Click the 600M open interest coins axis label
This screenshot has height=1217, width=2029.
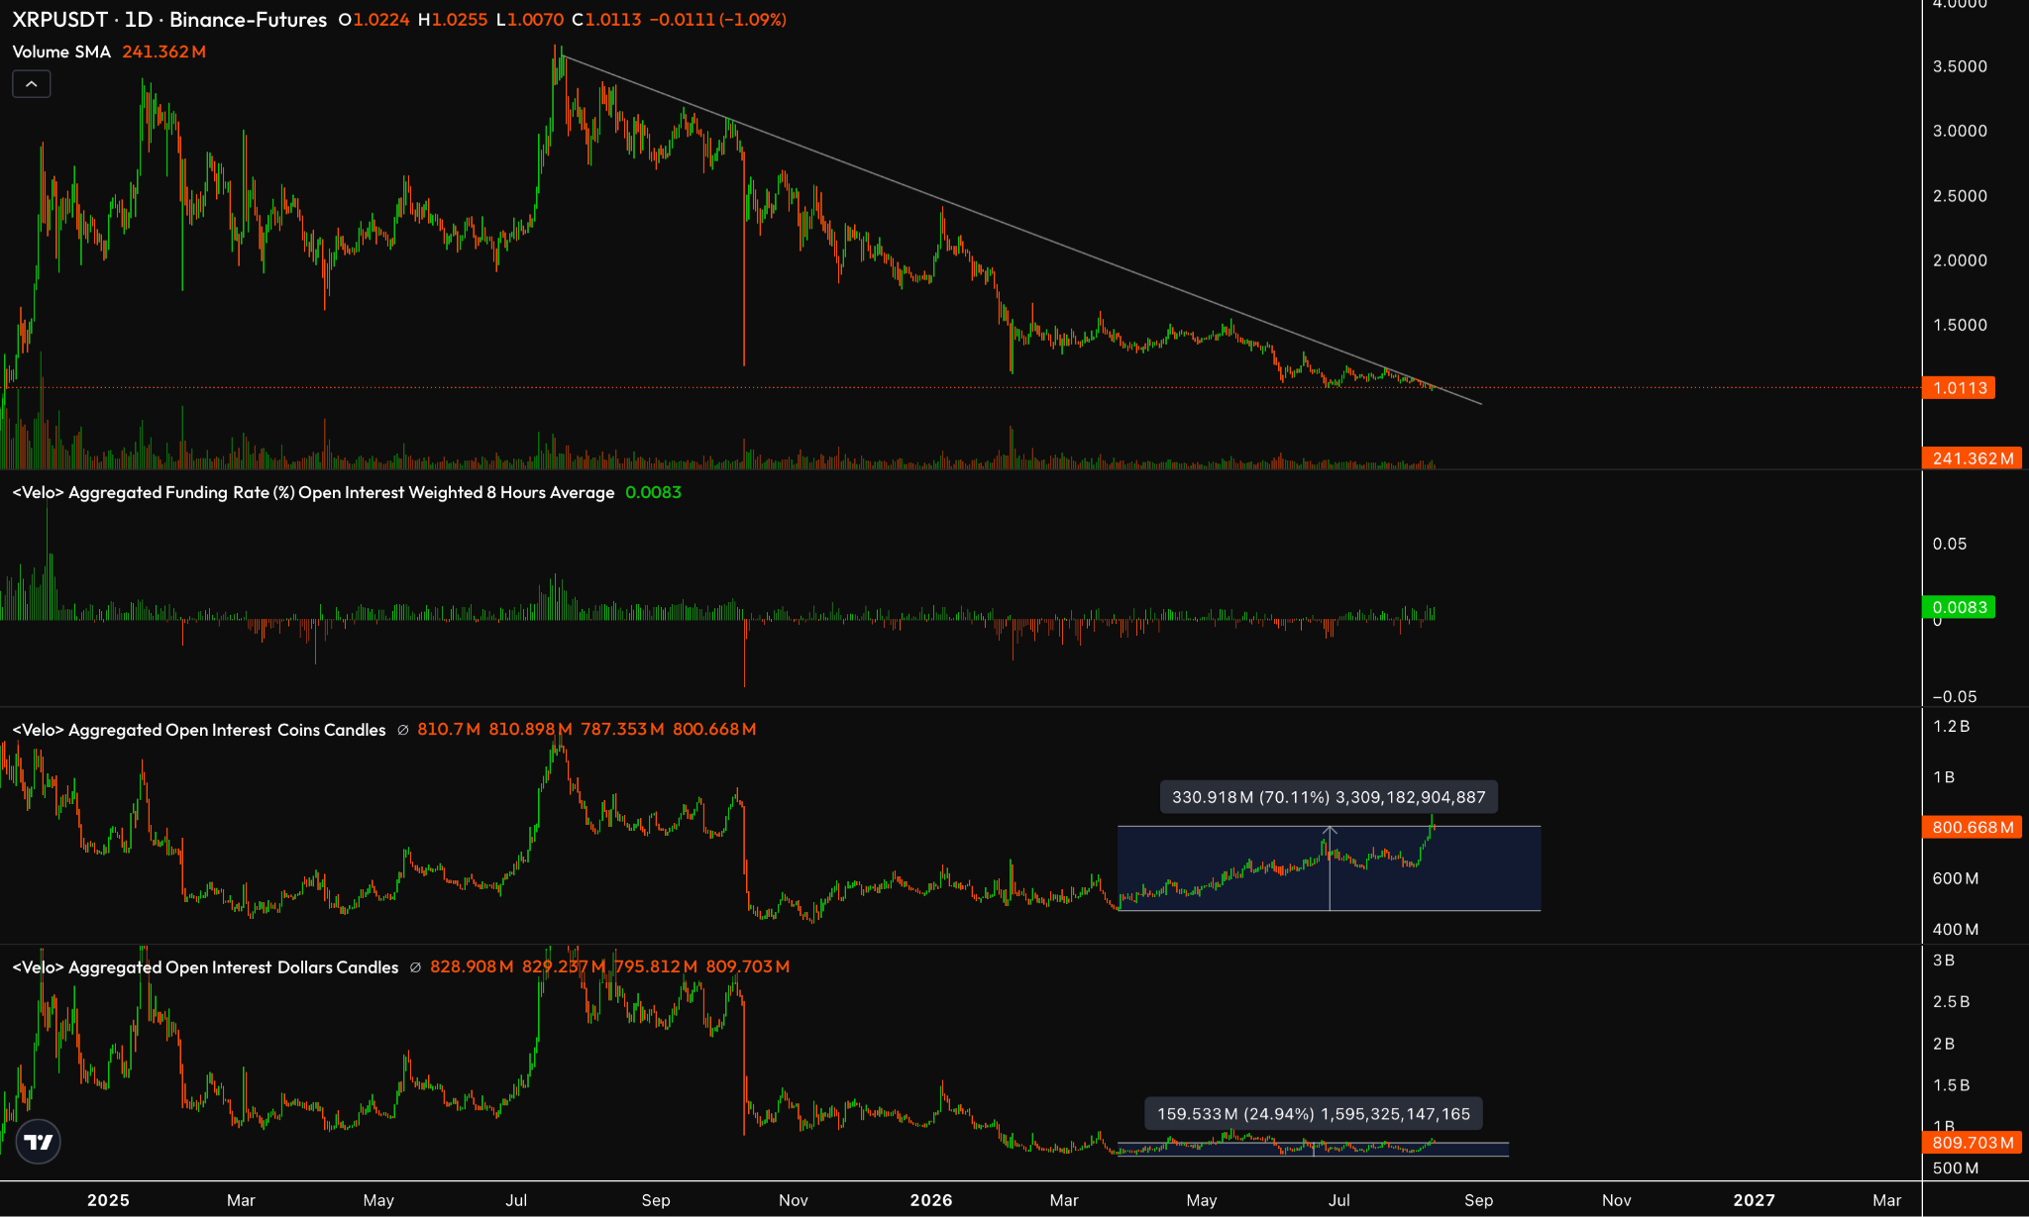point(1956,878)
